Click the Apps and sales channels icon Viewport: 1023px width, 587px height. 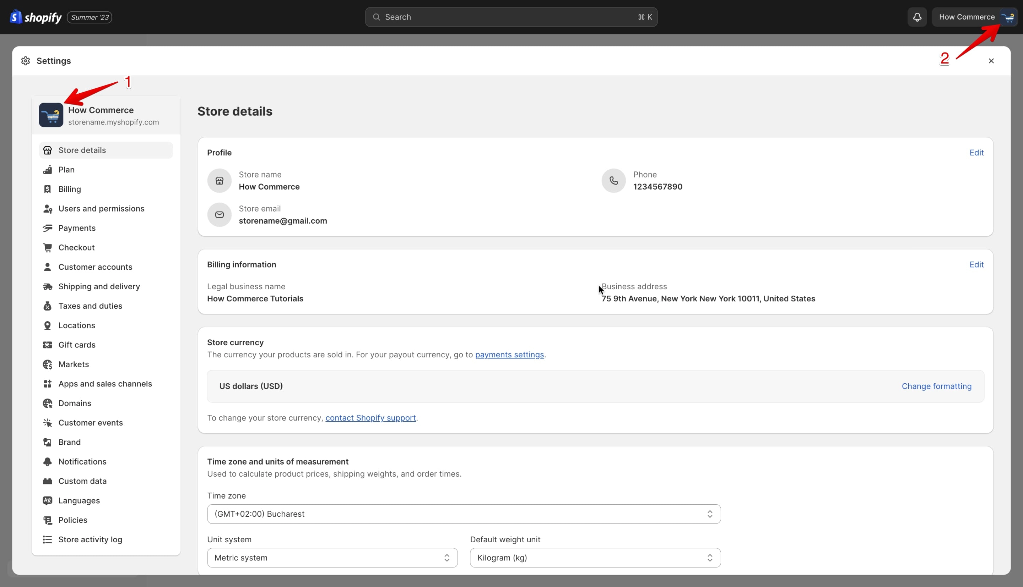(x=47, y=383)
